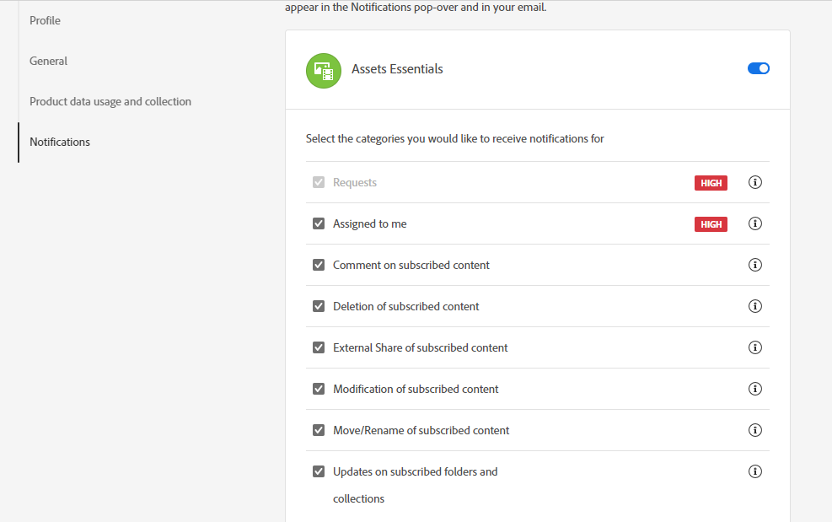Disable the Assets Essentials notifications toggle
This screenshot has height=522, width=832.
[x=759, y=69]
